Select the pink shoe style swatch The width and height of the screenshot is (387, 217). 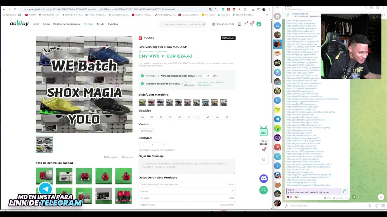[187, 102]
